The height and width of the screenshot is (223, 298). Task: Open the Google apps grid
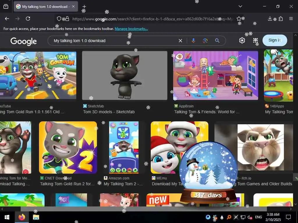(256, 40)
